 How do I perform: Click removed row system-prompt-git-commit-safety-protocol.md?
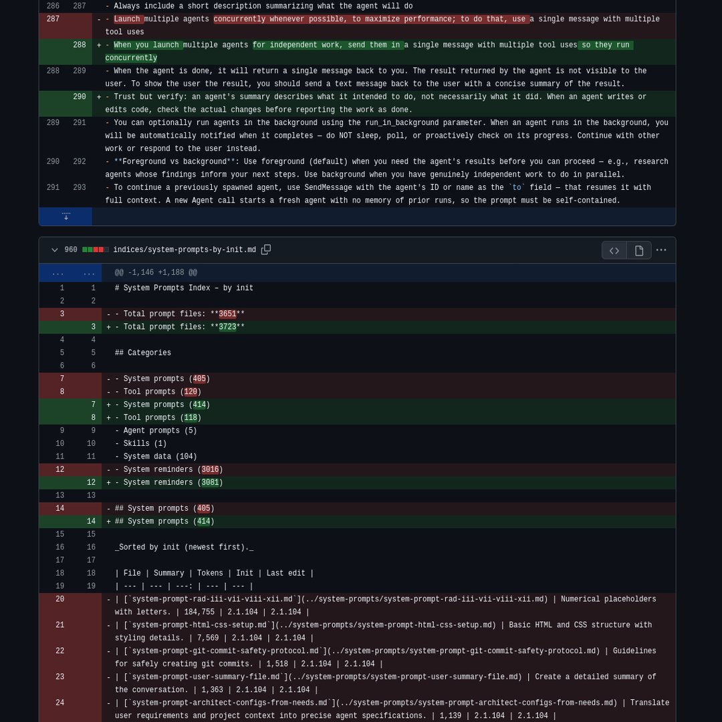tap(357, 657)
